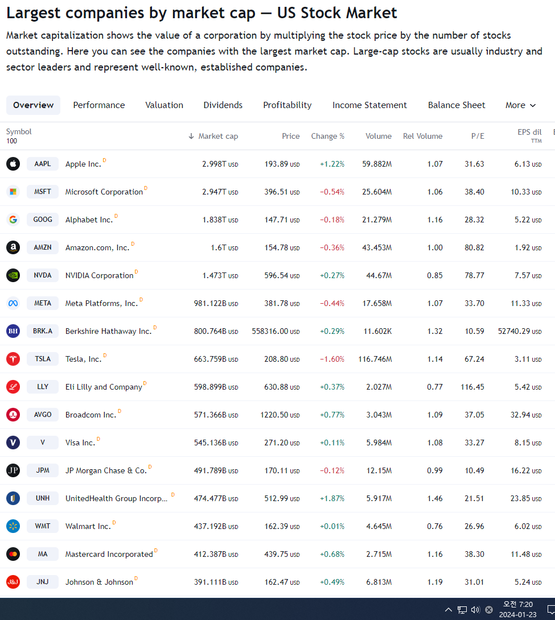The width and height of the screenshot is (555, 620).
Task: Click the Amazon logo icon
Action: tap(13, 247)
